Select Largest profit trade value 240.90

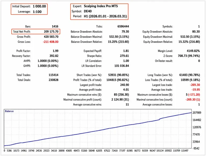(x=125, y=85)
